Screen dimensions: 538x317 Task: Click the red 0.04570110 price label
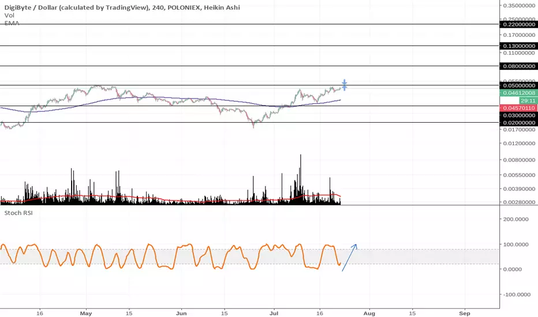519,108
